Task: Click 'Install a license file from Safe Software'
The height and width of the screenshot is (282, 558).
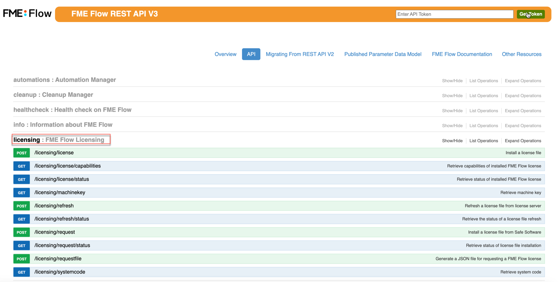Action: (x=505, y=232)
